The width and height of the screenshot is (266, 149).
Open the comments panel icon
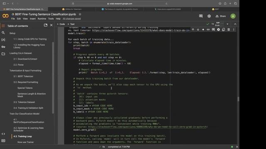click(x=201, y=16)
